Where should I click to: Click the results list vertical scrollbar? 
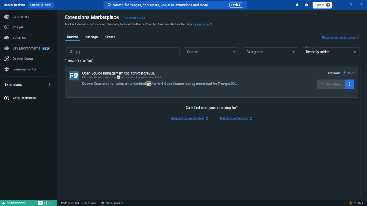tap(361, 131)
